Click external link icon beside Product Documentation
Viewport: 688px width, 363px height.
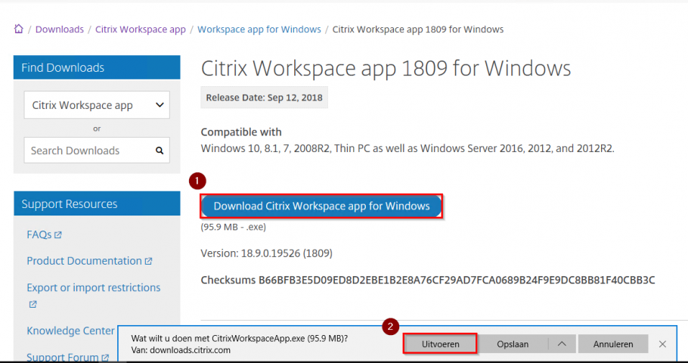tap(148, 261)
